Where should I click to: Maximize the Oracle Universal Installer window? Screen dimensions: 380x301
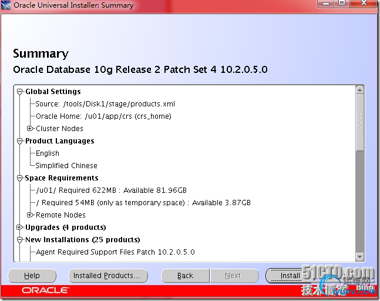[342, 4]
